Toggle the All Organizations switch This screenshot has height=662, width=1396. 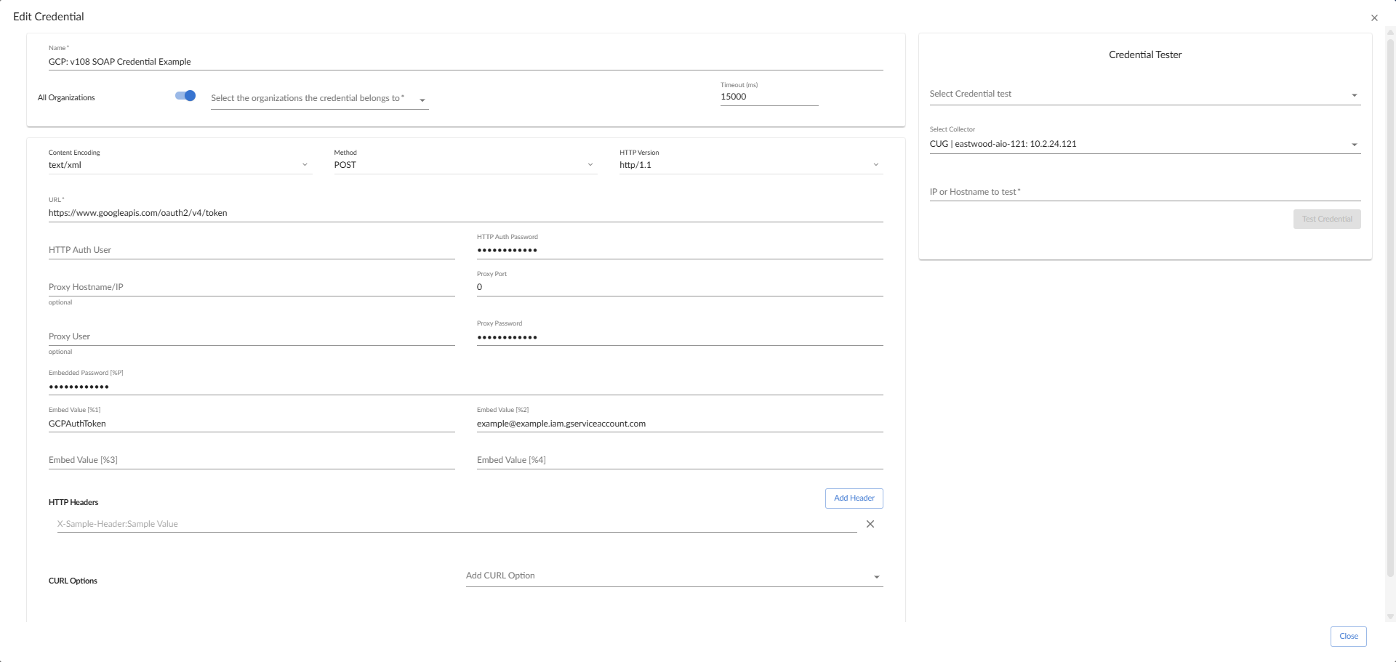[x=185, y=96]
